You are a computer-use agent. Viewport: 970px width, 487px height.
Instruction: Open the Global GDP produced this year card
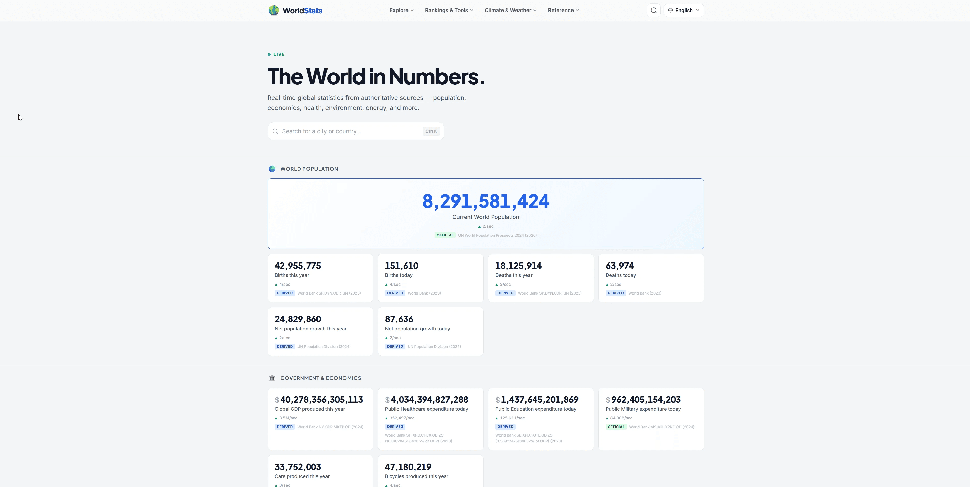320,419
